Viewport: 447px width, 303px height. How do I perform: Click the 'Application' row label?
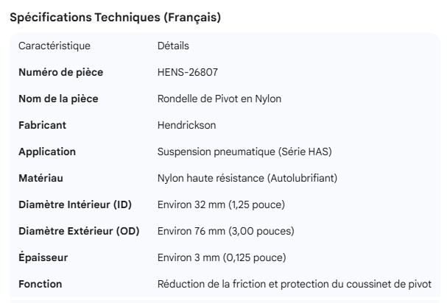46,151
